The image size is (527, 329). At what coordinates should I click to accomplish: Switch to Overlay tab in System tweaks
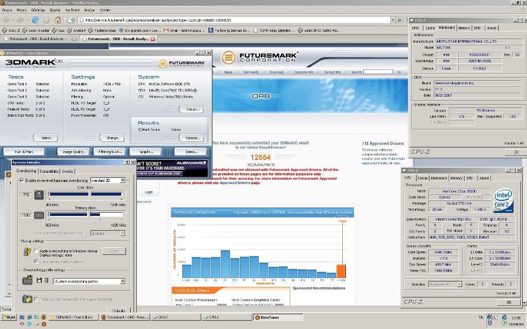(x=67, y=171)
